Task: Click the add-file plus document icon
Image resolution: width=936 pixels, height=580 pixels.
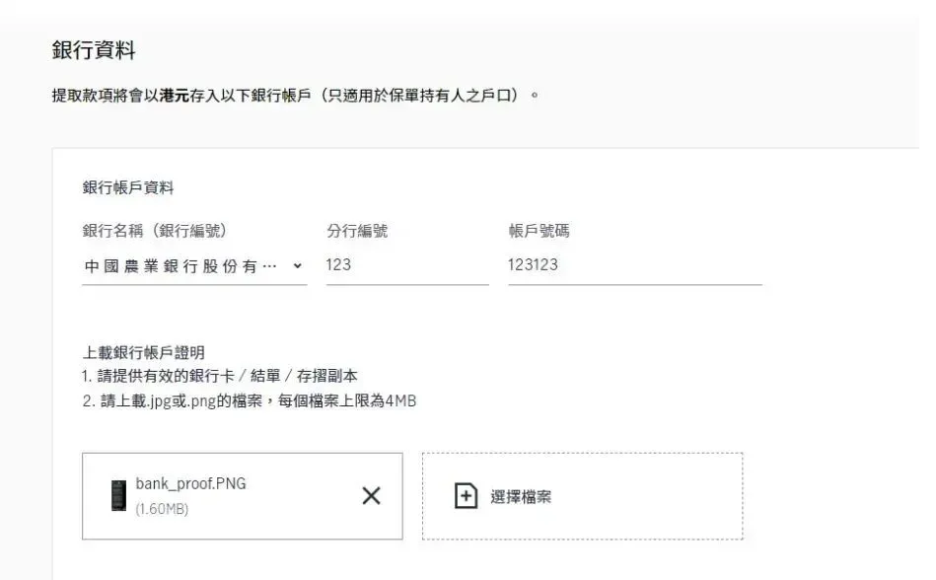Action: point(466,496)
